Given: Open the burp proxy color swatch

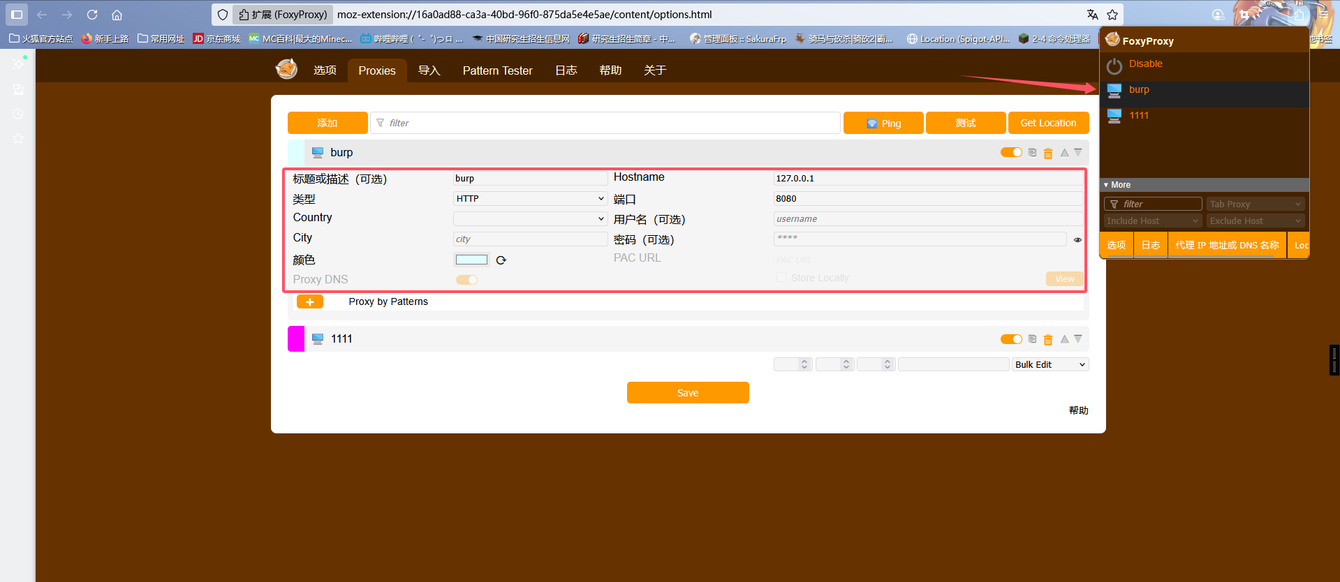Looking at the screenshot, I should [471, 260].
